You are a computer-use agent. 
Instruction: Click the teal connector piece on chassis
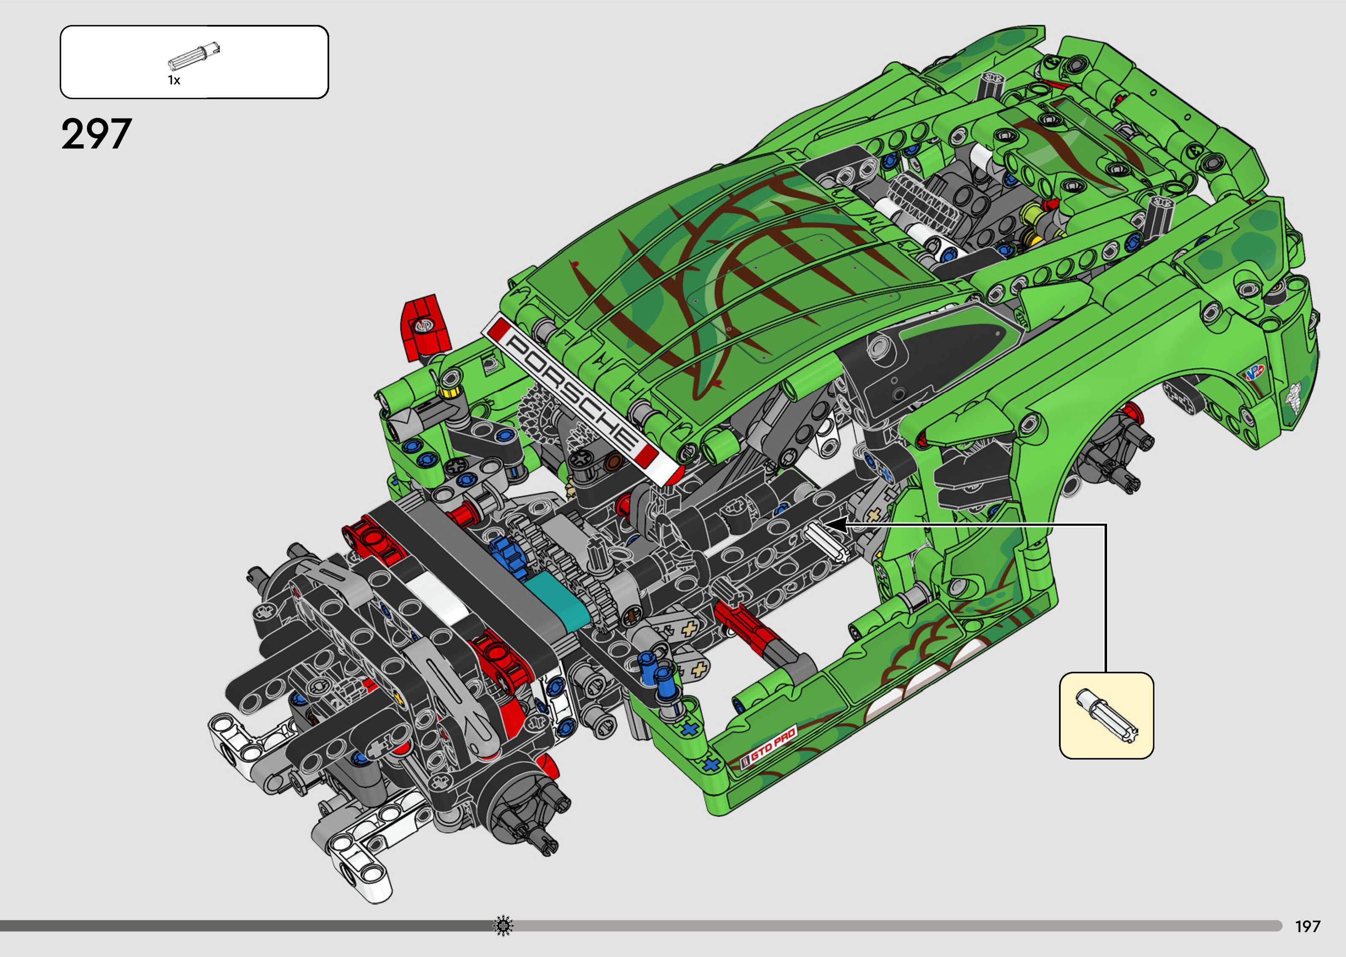click(x=559, y=601)
